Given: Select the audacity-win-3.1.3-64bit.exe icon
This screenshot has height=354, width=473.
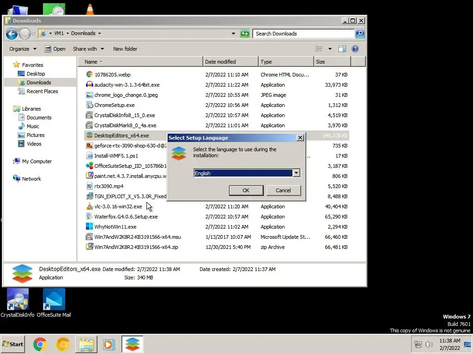Looking at the screenshot, I should coord(89,85).
